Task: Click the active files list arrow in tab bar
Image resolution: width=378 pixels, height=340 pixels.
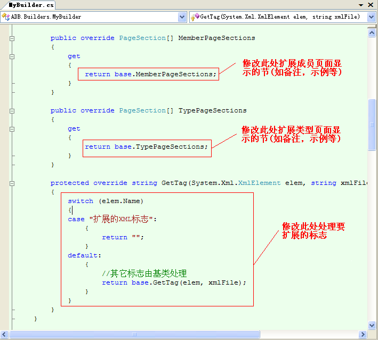Action: 361,5
